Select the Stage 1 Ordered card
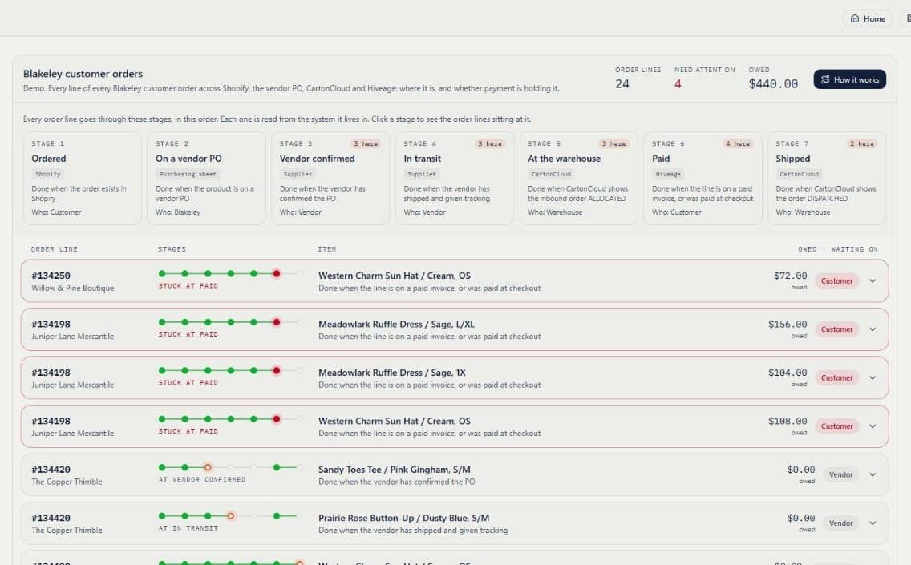The image size is (911, 565). pyautogui.click(x=82, y=178)
